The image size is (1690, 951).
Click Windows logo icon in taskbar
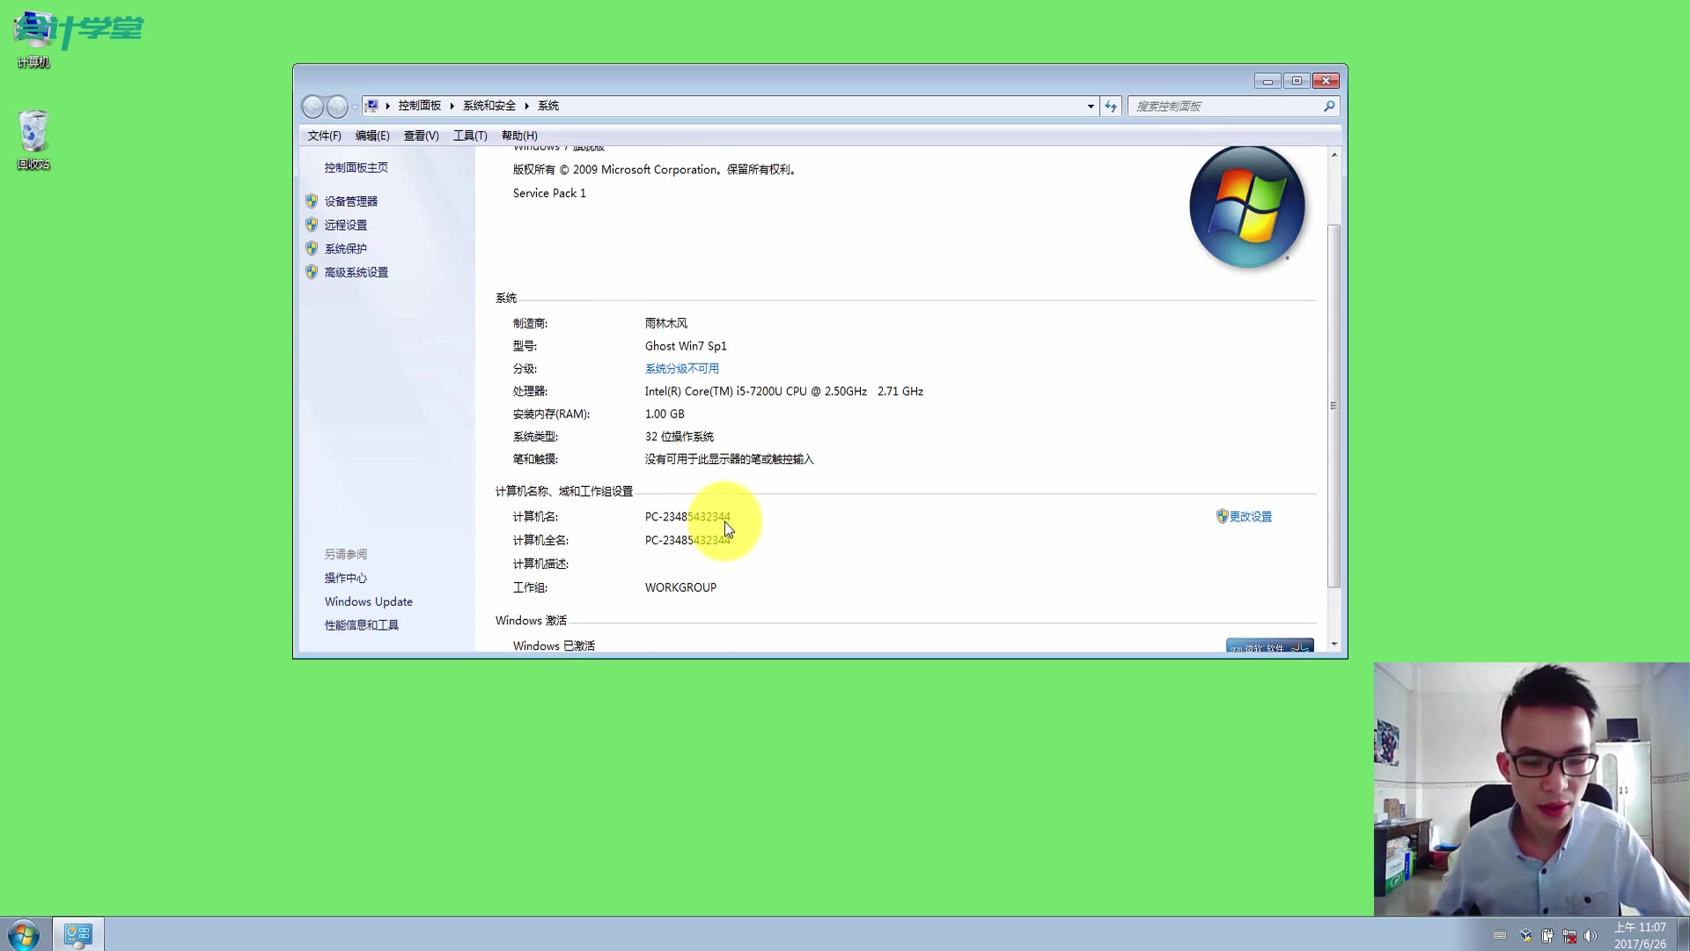point(21,933)
